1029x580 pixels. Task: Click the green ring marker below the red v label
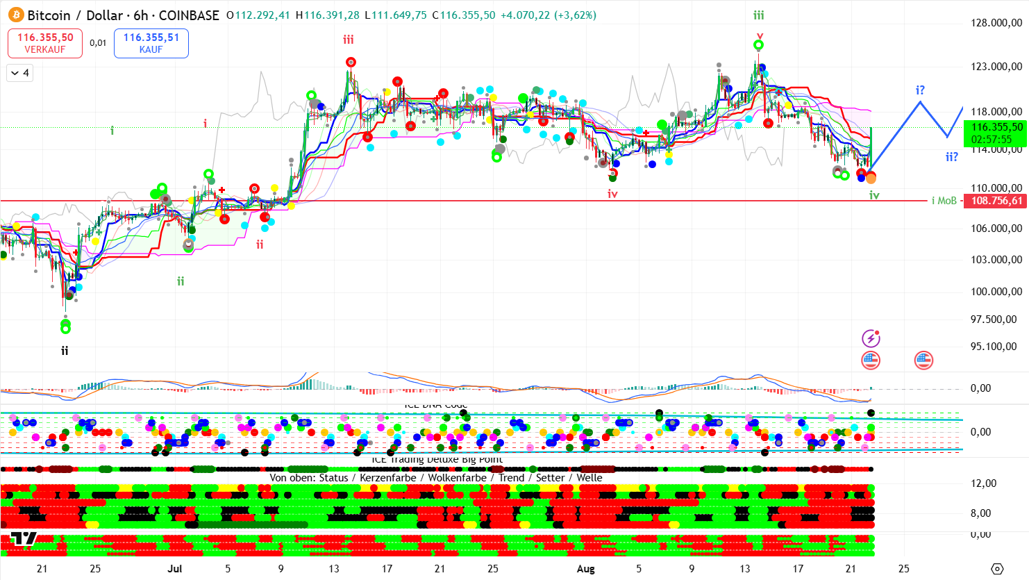[759, 46]
